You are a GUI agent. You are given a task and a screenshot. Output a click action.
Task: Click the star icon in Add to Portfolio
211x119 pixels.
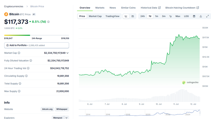(7, 45)
